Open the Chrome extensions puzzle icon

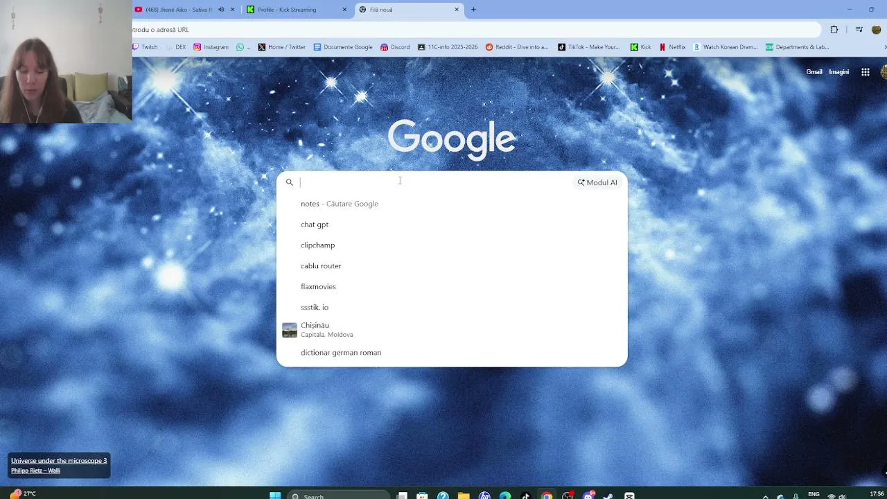(834, 30)
